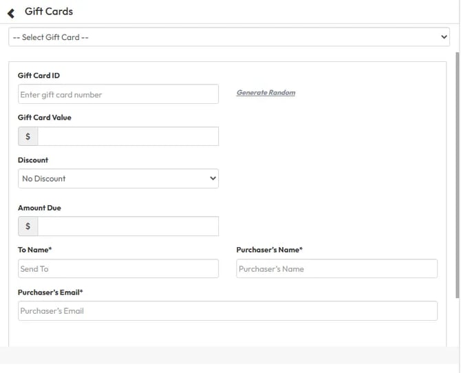The height and width of the screenshot is (373, 461).
Task: Click the chevron on the Select Gift Card field
Action: click(x=444, y=37)
